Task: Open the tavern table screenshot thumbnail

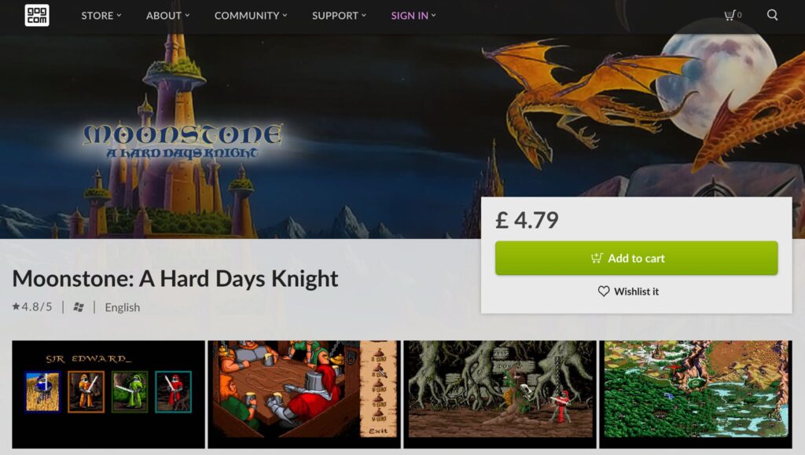Action: (304, 394)
